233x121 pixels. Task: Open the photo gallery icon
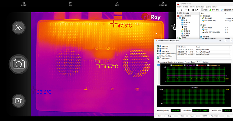[x=18, y=27]
